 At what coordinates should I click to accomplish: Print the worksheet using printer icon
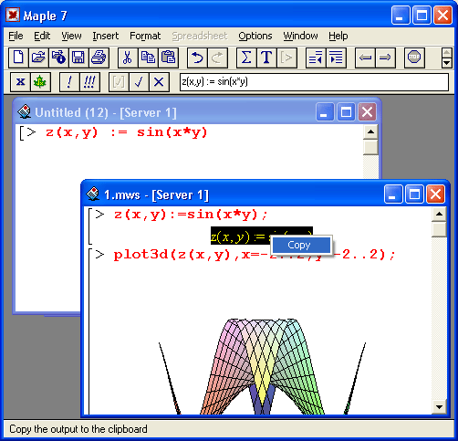[x=99, y=58]
